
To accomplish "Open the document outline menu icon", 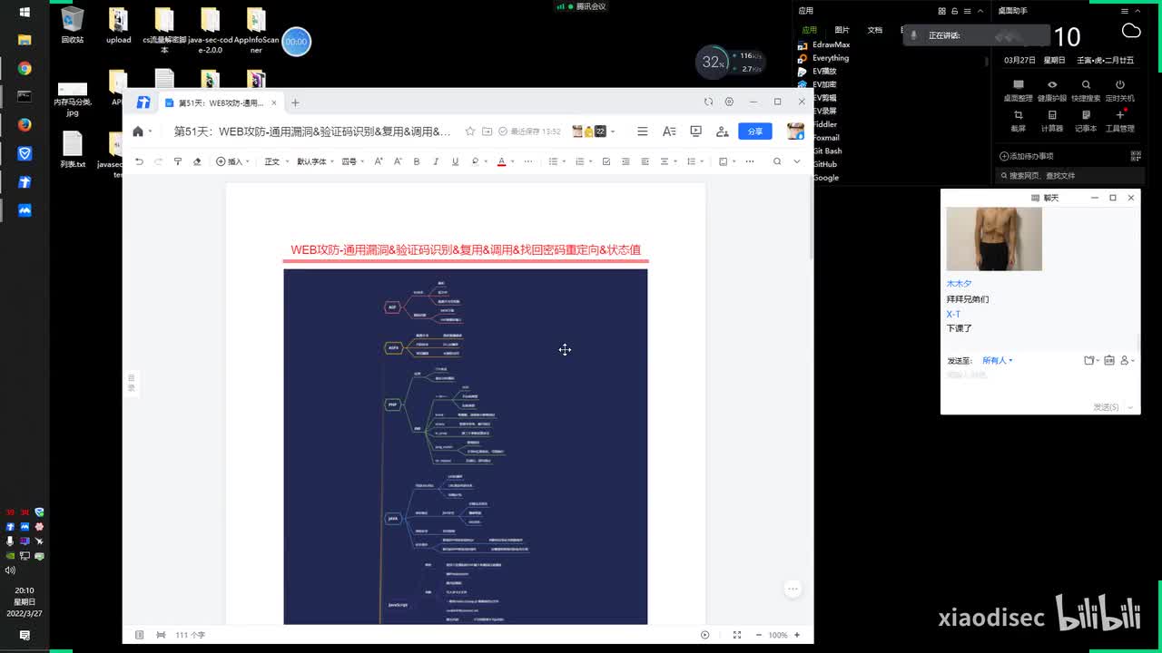I will (x=643, y=132).
